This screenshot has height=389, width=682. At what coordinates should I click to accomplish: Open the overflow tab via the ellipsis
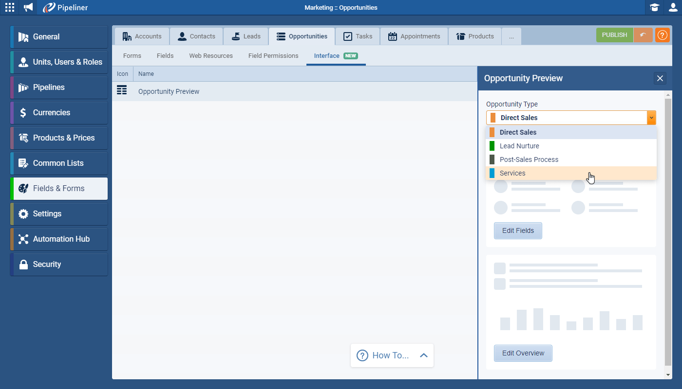pyautogui.click(x=511, y=36)
